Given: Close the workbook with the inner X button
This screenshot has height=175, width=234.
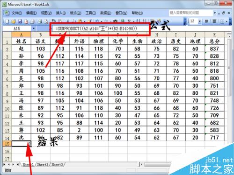Looking at the screenshot, I should 229,13.
